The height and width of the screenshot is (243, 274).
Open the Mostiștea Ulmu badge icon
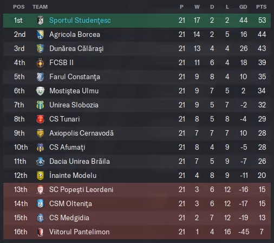coord(41,91)
